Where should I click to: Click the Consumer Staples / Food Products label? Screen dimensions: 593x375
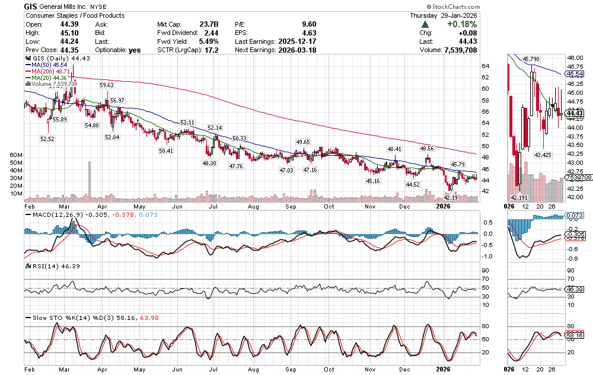75,15
